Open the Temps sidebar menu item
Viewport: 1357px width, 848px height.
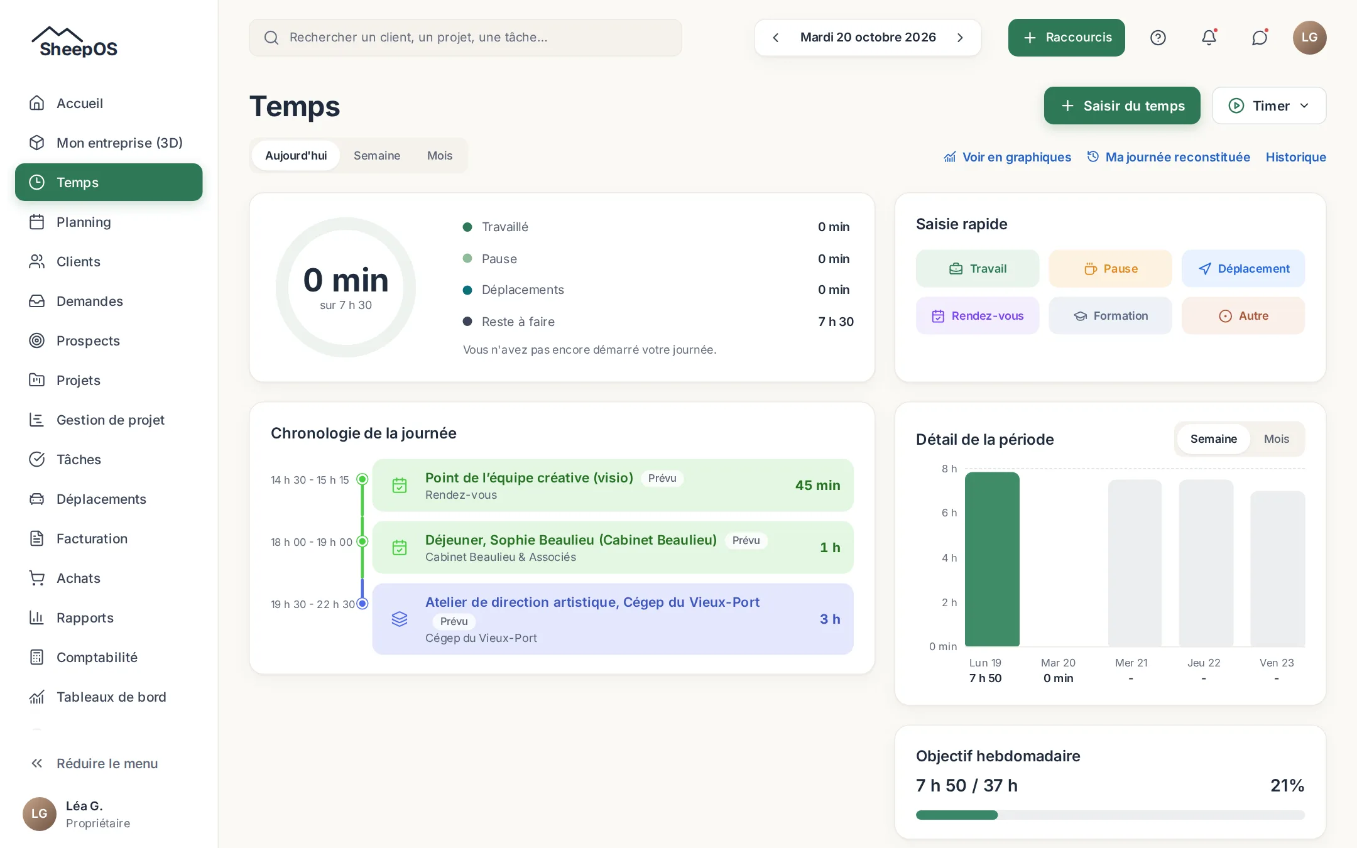pos(109,182)
